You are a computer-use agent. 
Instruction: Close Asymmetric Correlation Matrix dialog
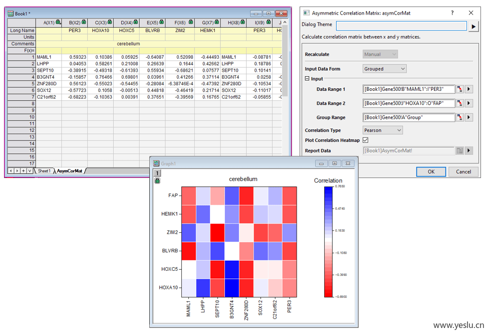click(471, 13)
